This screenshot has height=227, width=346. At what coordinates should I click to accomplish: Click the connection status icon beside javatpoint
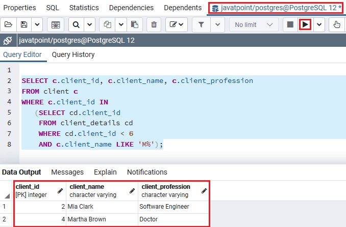tap(8, 40)
